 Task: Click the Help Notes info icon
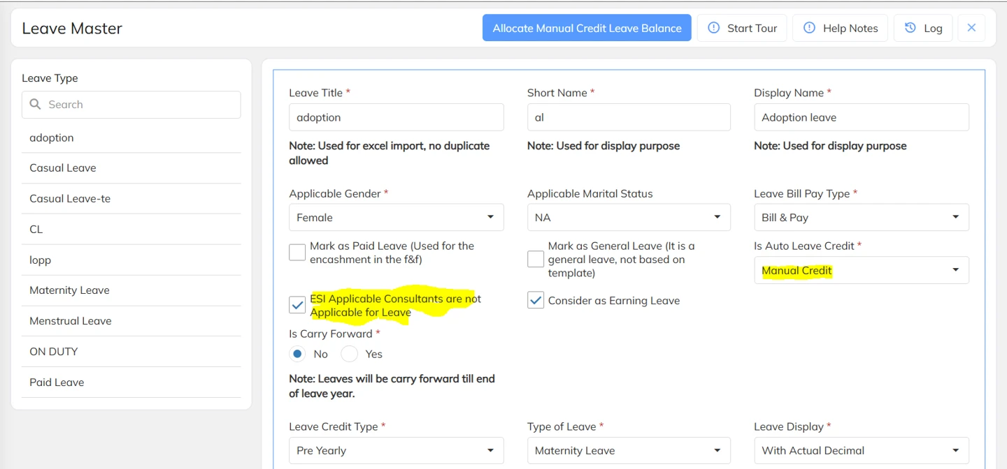[x=809, y=28]
